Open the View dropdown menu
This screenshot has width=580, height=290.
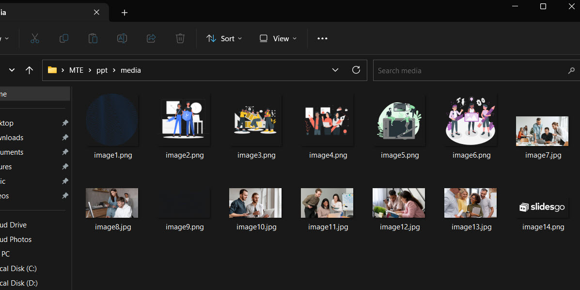[277, 38]
